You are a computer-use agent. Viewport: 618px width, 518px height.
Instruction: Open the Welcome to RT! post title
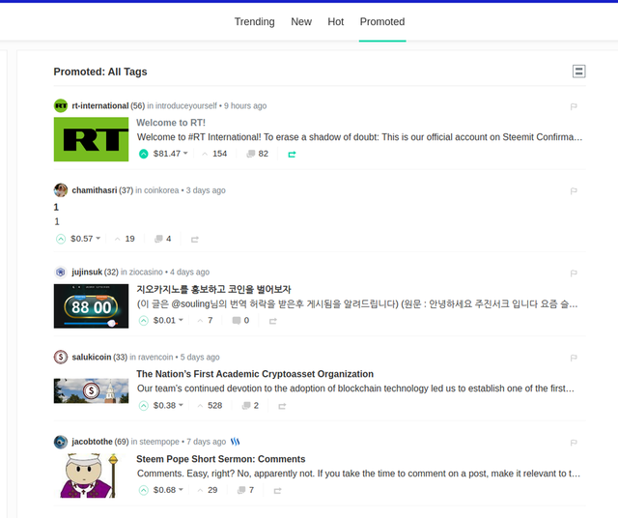(171, 123)
